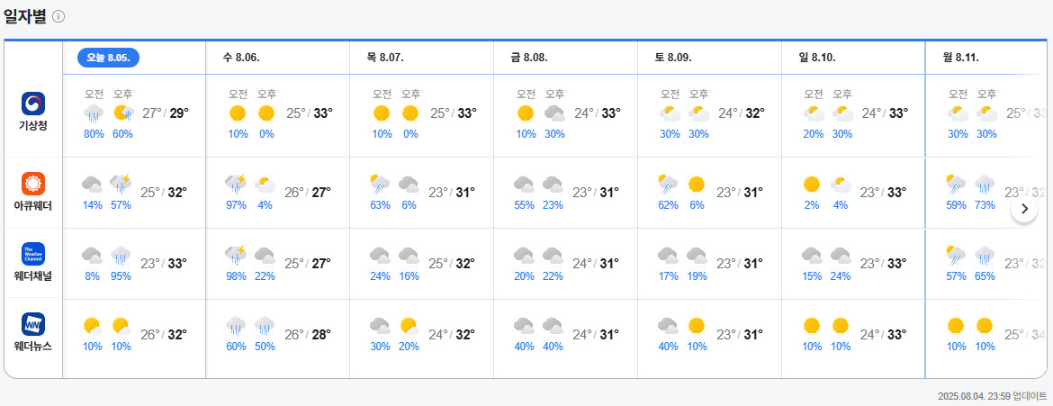Select the 기상청 provider logo
Viewport: 1053px width, 406px height.
tap(33, 103)
